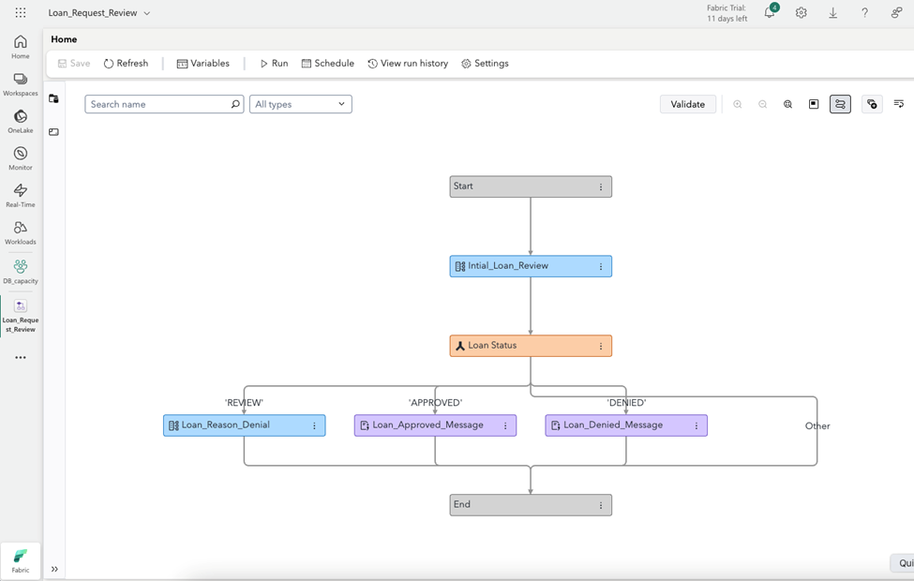Click the Search name input field
Image resolution: width=914 pixels, height=581 pixels.
157,104
